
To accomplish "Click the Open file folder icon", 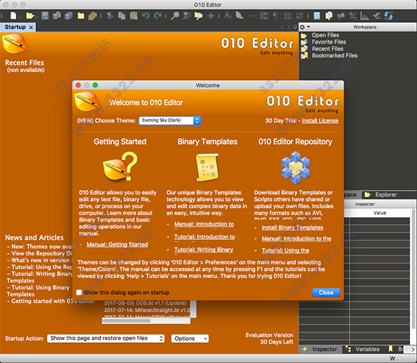I will (x=30, y=16).
